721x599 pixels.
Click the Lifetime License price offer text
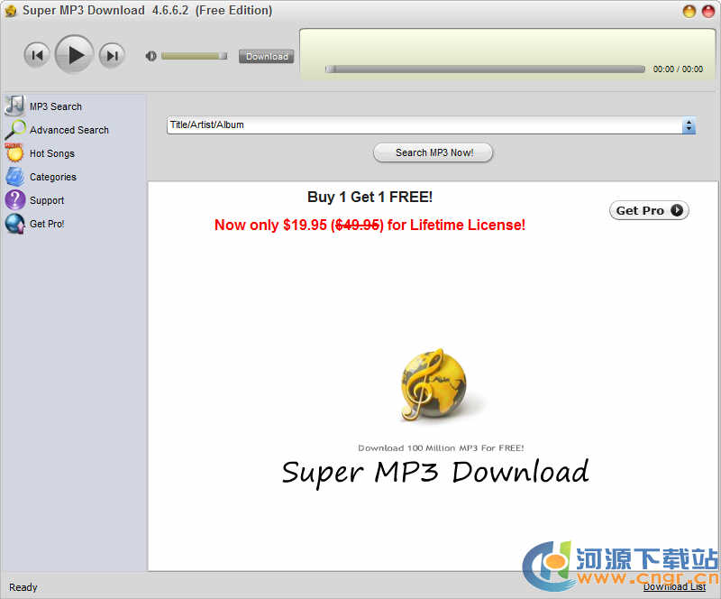click(x=370, y=226)
